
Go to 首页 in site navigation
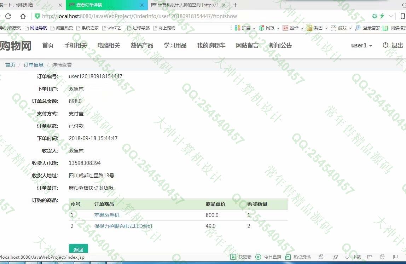(x=48, y=45)
